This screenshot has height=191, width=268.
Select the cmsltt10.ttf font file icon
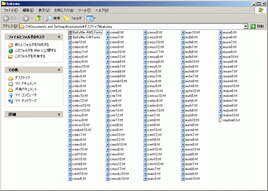(107, 145)
